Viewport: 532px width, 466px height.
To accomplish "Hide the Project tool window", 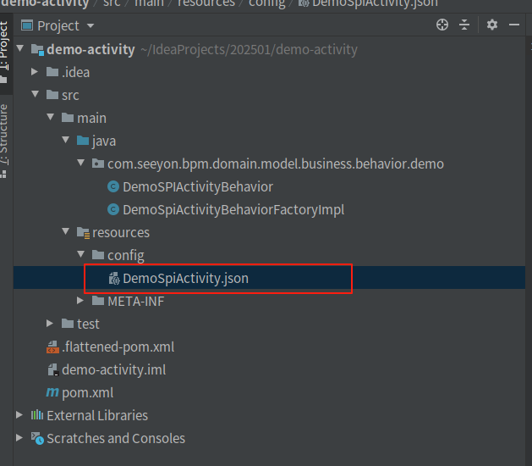I will [x=515, y=25].
